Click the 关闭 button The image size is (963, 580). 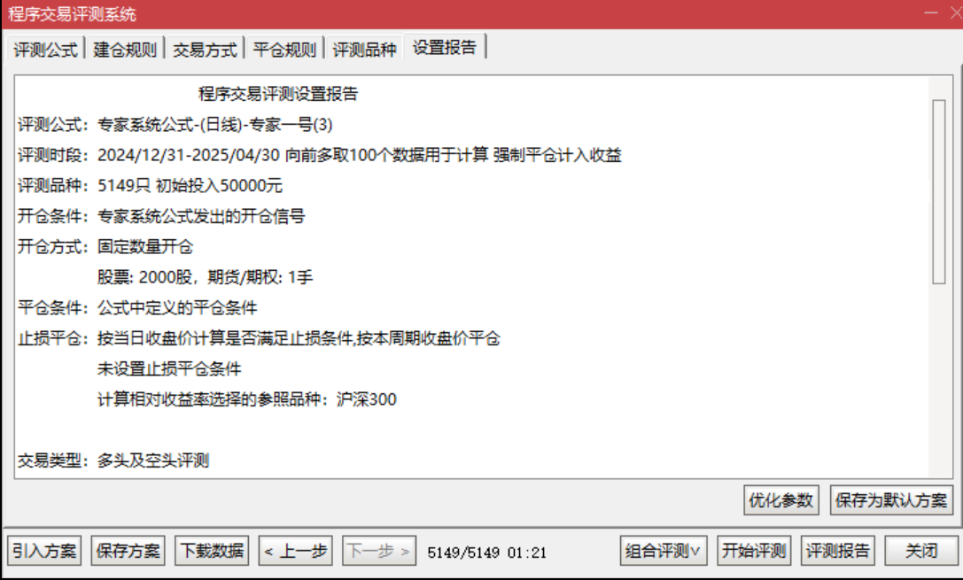921,551
